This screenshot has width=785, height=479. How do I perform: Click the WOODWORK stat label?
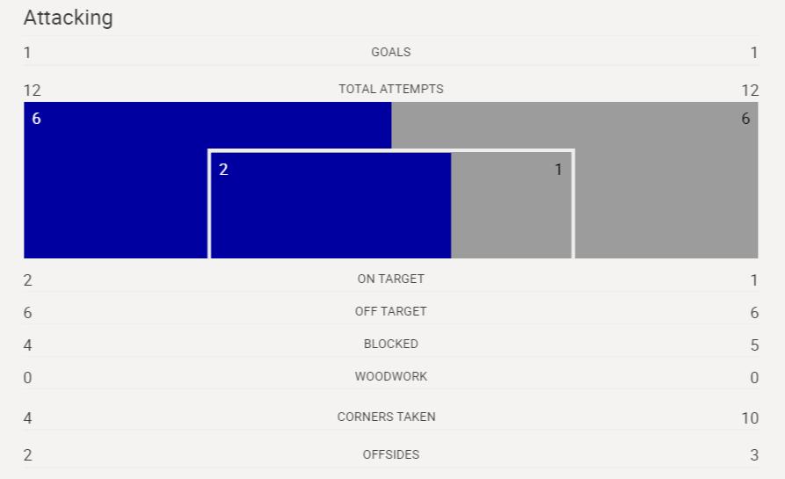[x=391, y=376]
